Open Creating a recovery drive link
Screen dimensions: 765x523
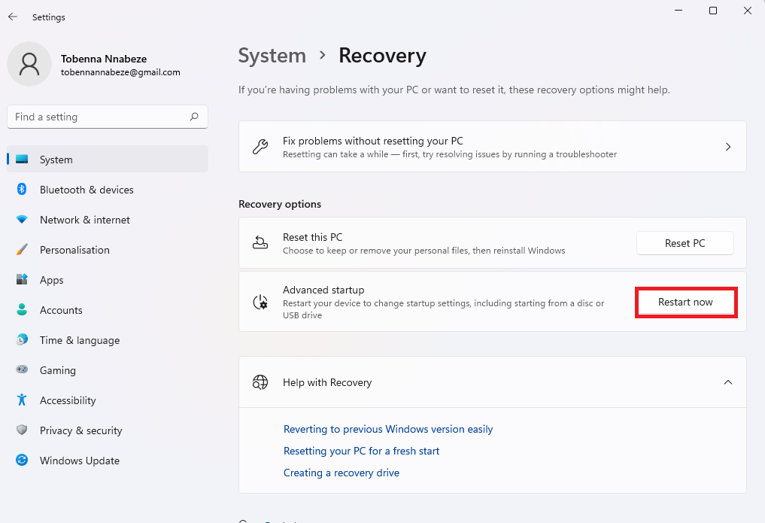[342, 473]
